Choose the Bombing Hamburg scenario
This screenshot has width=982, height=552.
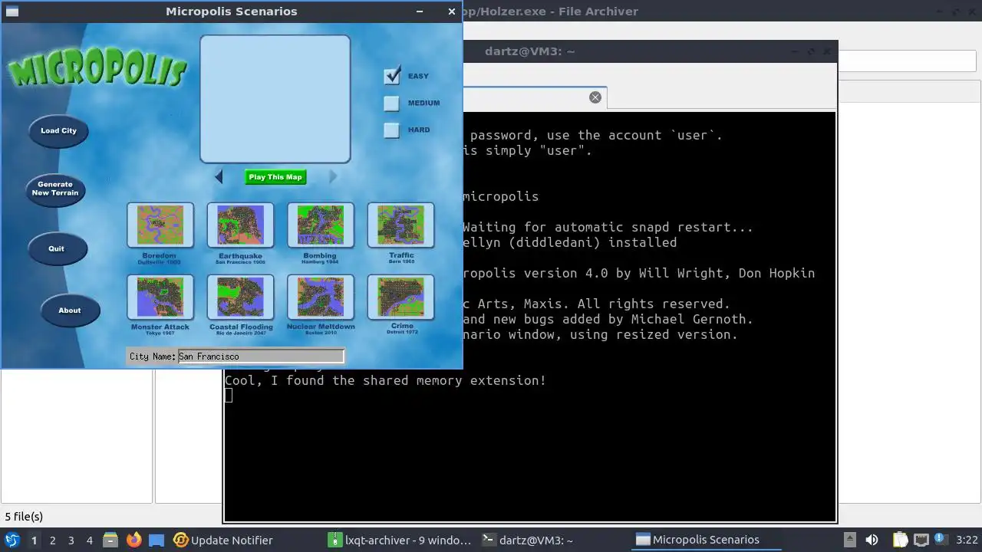point(320,225)
